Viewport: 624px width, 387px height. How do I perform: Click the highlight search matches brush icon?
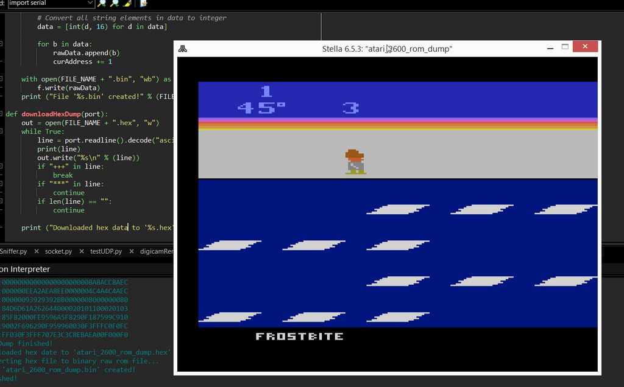click(x=127, y=3)
